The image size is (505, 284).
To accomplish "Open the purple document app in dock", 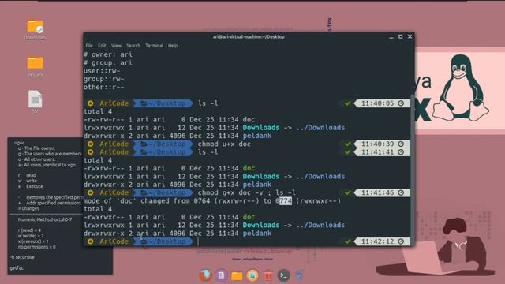I will tap(221, 275).
